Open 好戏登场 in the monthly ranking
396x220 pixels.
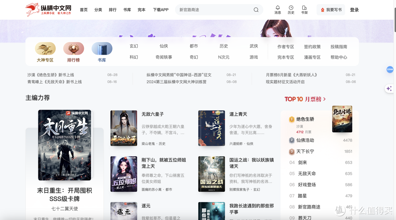307,185
